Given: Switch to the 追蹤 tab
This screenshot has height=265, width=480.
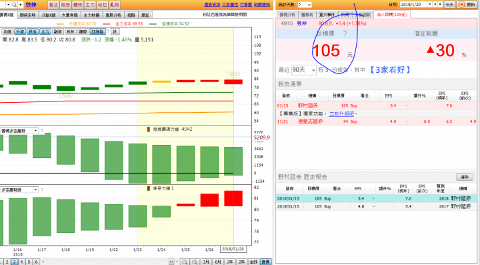Looking at the screenshot, I should pos(131,15).
